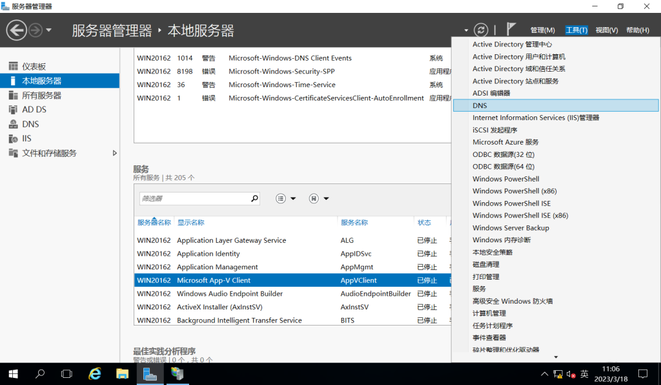
Task: Select 本地服务器 in the sidebar
Action: coord(59,81)
